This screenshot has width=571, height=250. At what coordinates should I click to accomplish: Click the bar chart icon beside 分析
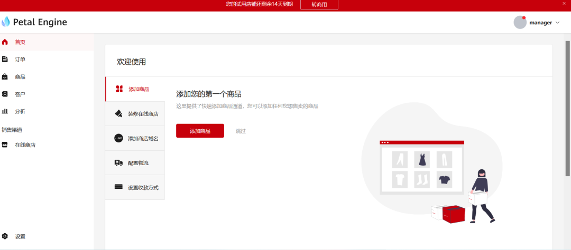[5, 111]
